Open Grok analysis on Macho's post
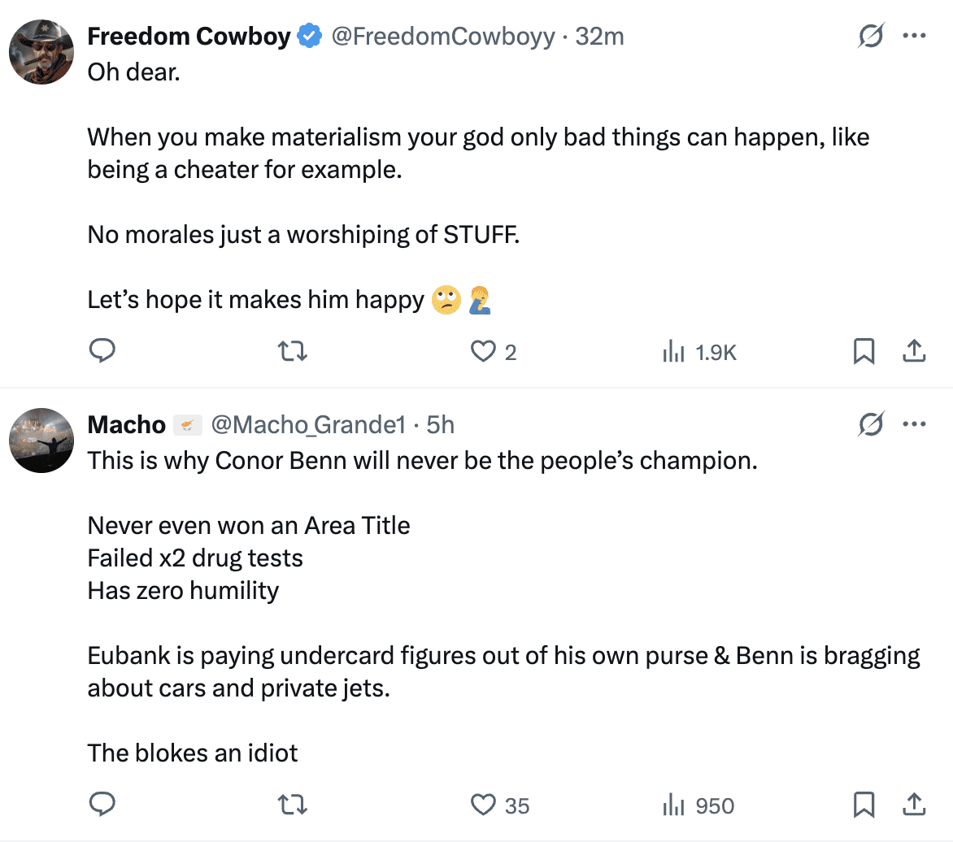This screenshot has height=842, width=953. [871, 423]
